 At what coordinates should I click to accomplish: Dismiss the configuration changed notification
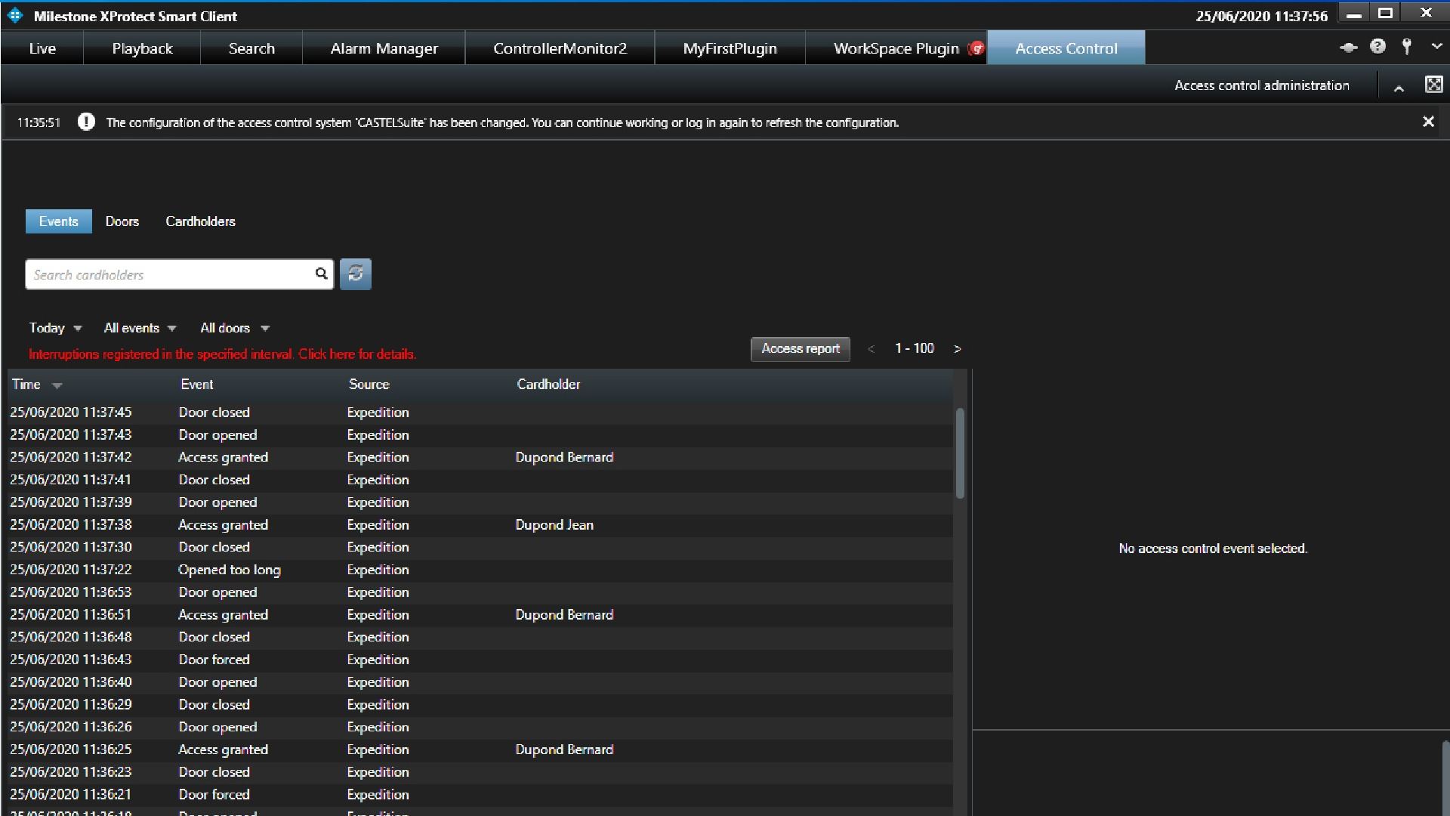pos(1428,122)
